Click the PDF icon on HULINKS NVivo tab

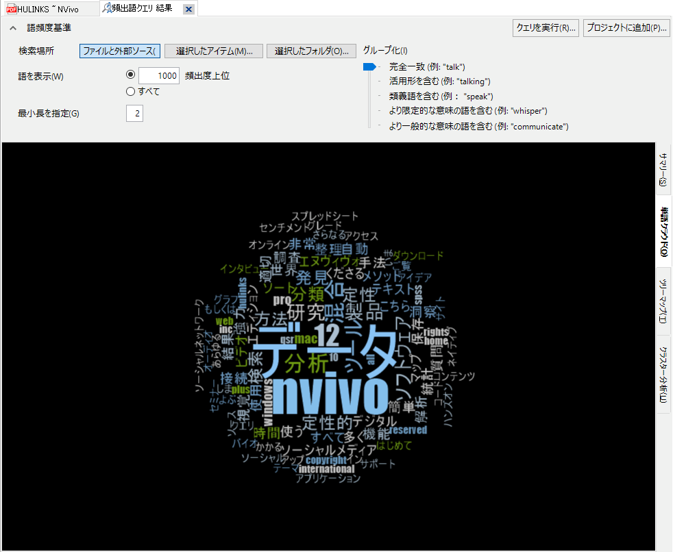pos(11,9)
